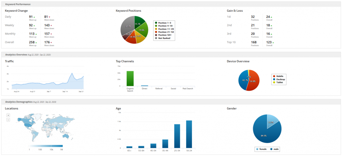Click the Organic Search bar in Top Channels
Screen dimensions: 342x156
point(130,79)
